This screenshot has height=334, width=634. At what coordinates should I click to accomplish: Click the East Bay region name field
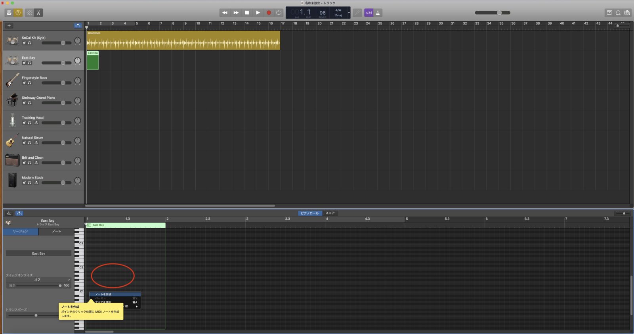click(x=38, y=253)
